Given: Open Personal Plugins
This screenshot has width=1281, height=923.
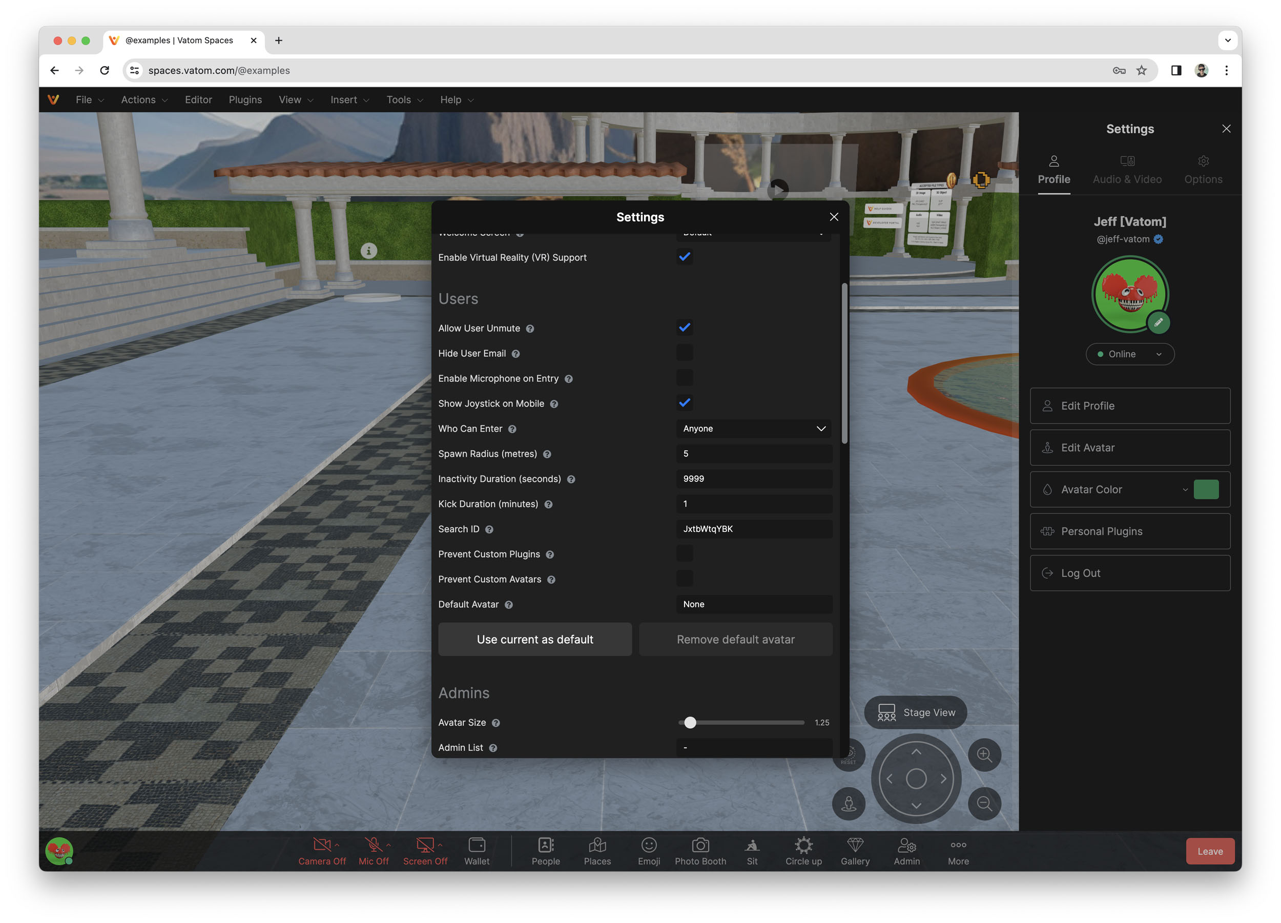Looking at the screenshot, I should pyautogui.click(x=1130, y=531).
